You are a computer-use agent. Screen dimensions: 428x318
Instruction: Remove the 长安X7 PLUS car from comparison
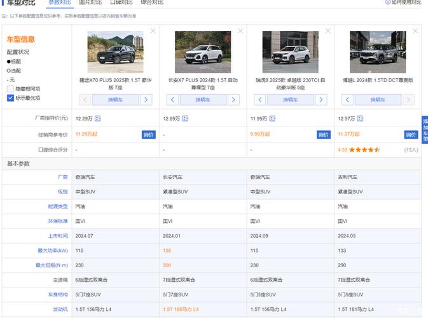[x=240, y=31]
